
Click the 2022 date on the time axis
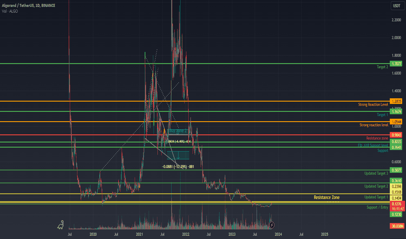pos(186,234)
